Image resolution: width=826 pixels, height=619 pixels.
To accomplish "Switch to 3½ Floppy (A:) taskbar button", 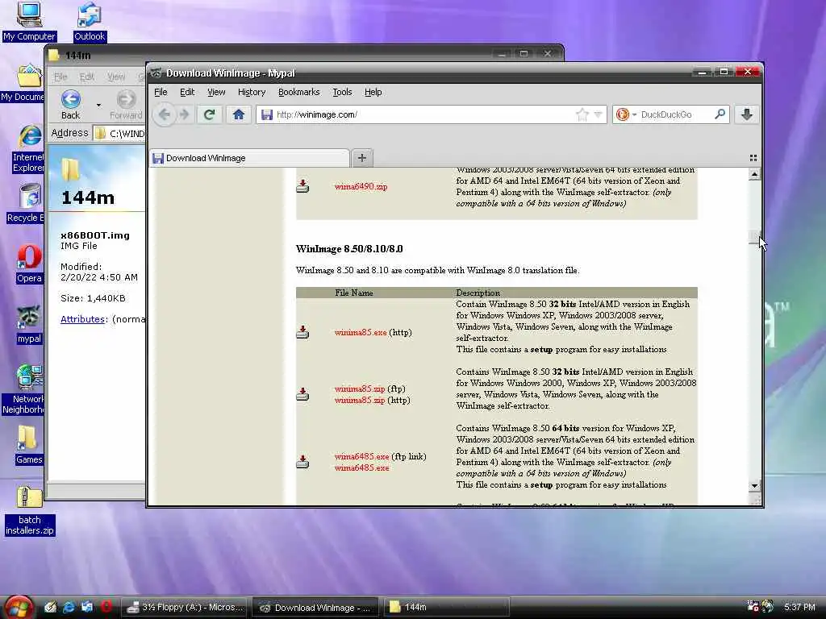I will click(x=186, y=607).
